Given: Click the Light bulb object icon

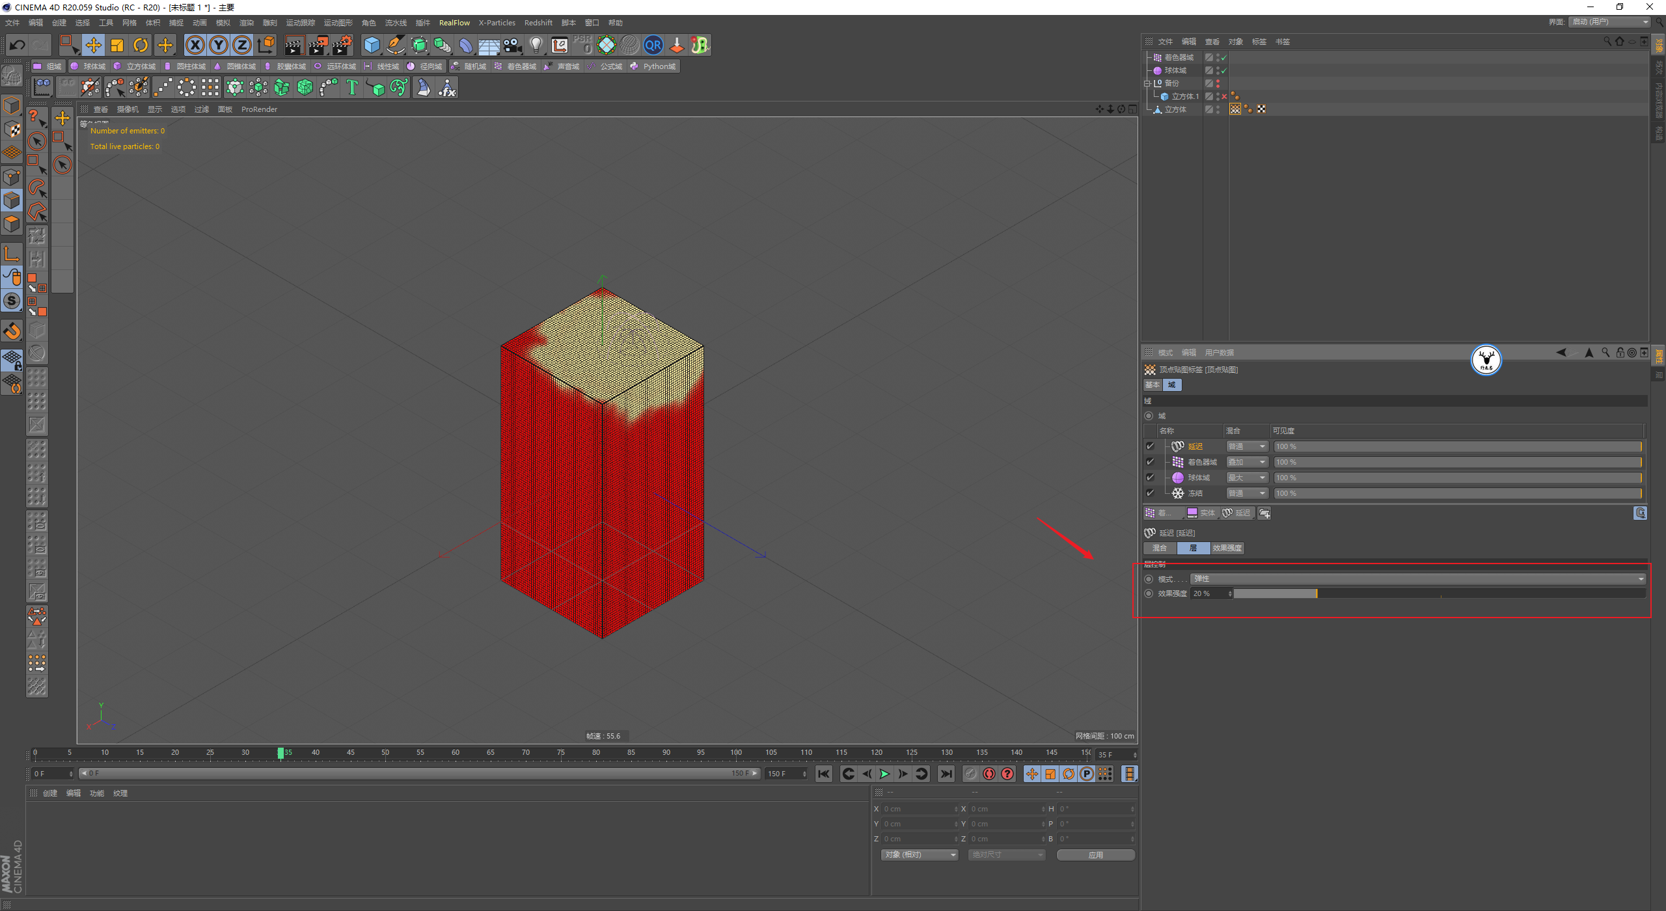Looking at the screenshot, I should [x=536, y=45].
